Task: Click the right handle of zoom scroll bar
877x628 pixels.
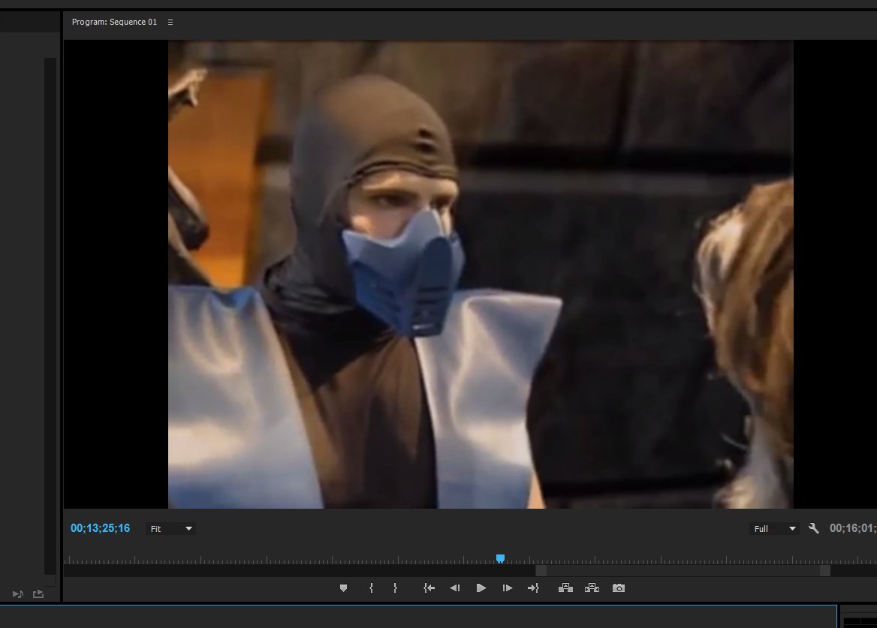Action: pyautogui.click(x=825, y=570)
